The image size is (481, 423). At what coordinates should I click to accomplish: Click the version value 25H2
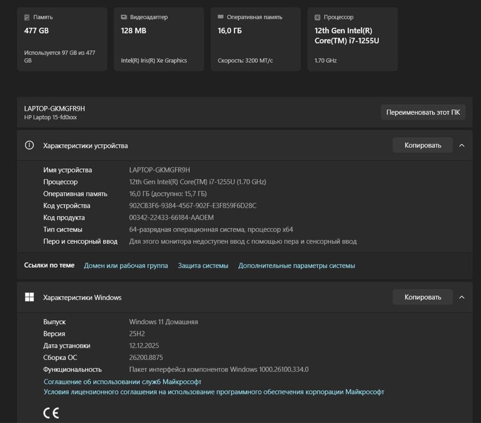[137, 333]
